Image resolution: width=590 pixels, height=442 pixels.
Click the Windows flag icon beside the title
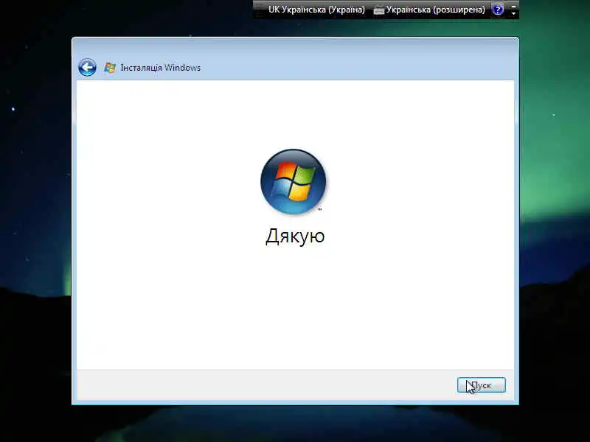(x=110, y=68)
